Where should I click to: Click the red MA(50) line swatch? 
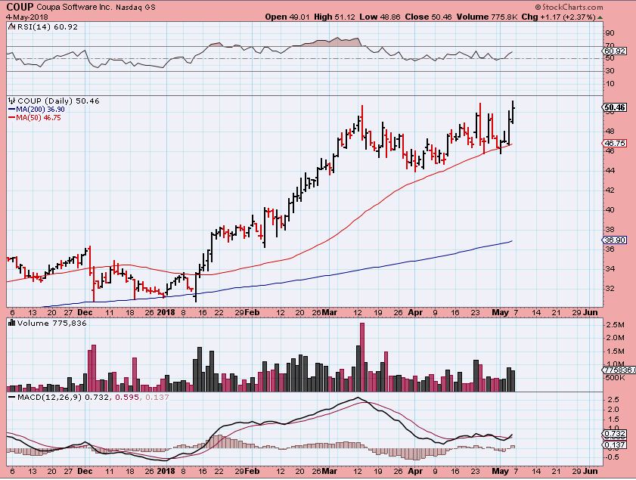pyautogui.click(x=12, y=118)
